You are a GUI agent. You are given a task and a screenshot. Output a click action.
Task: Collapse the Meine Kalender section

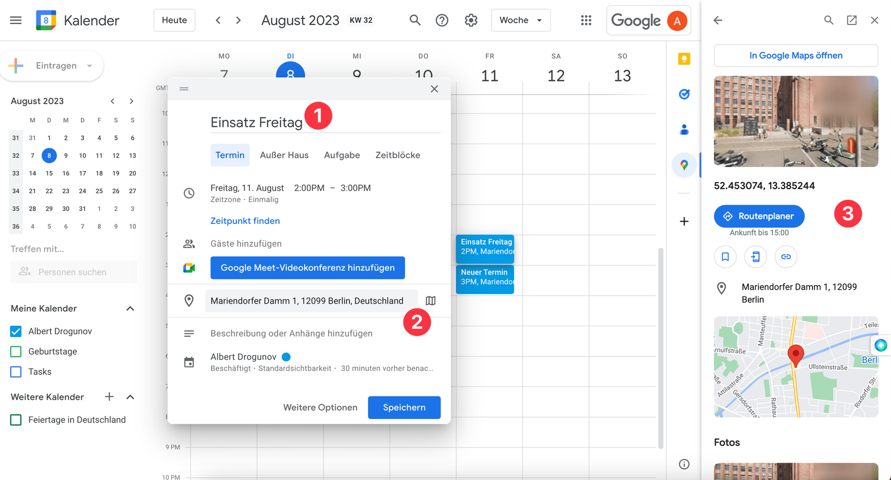coord(130,308)
